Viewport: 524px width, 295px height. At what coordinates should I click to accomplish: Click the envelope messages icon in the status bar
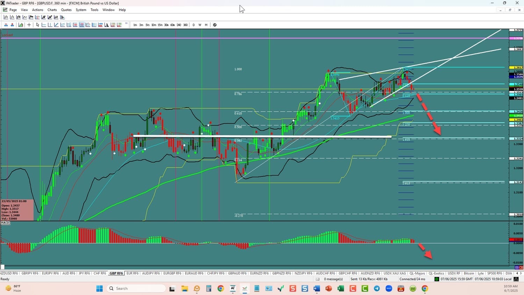coord(318,279)
